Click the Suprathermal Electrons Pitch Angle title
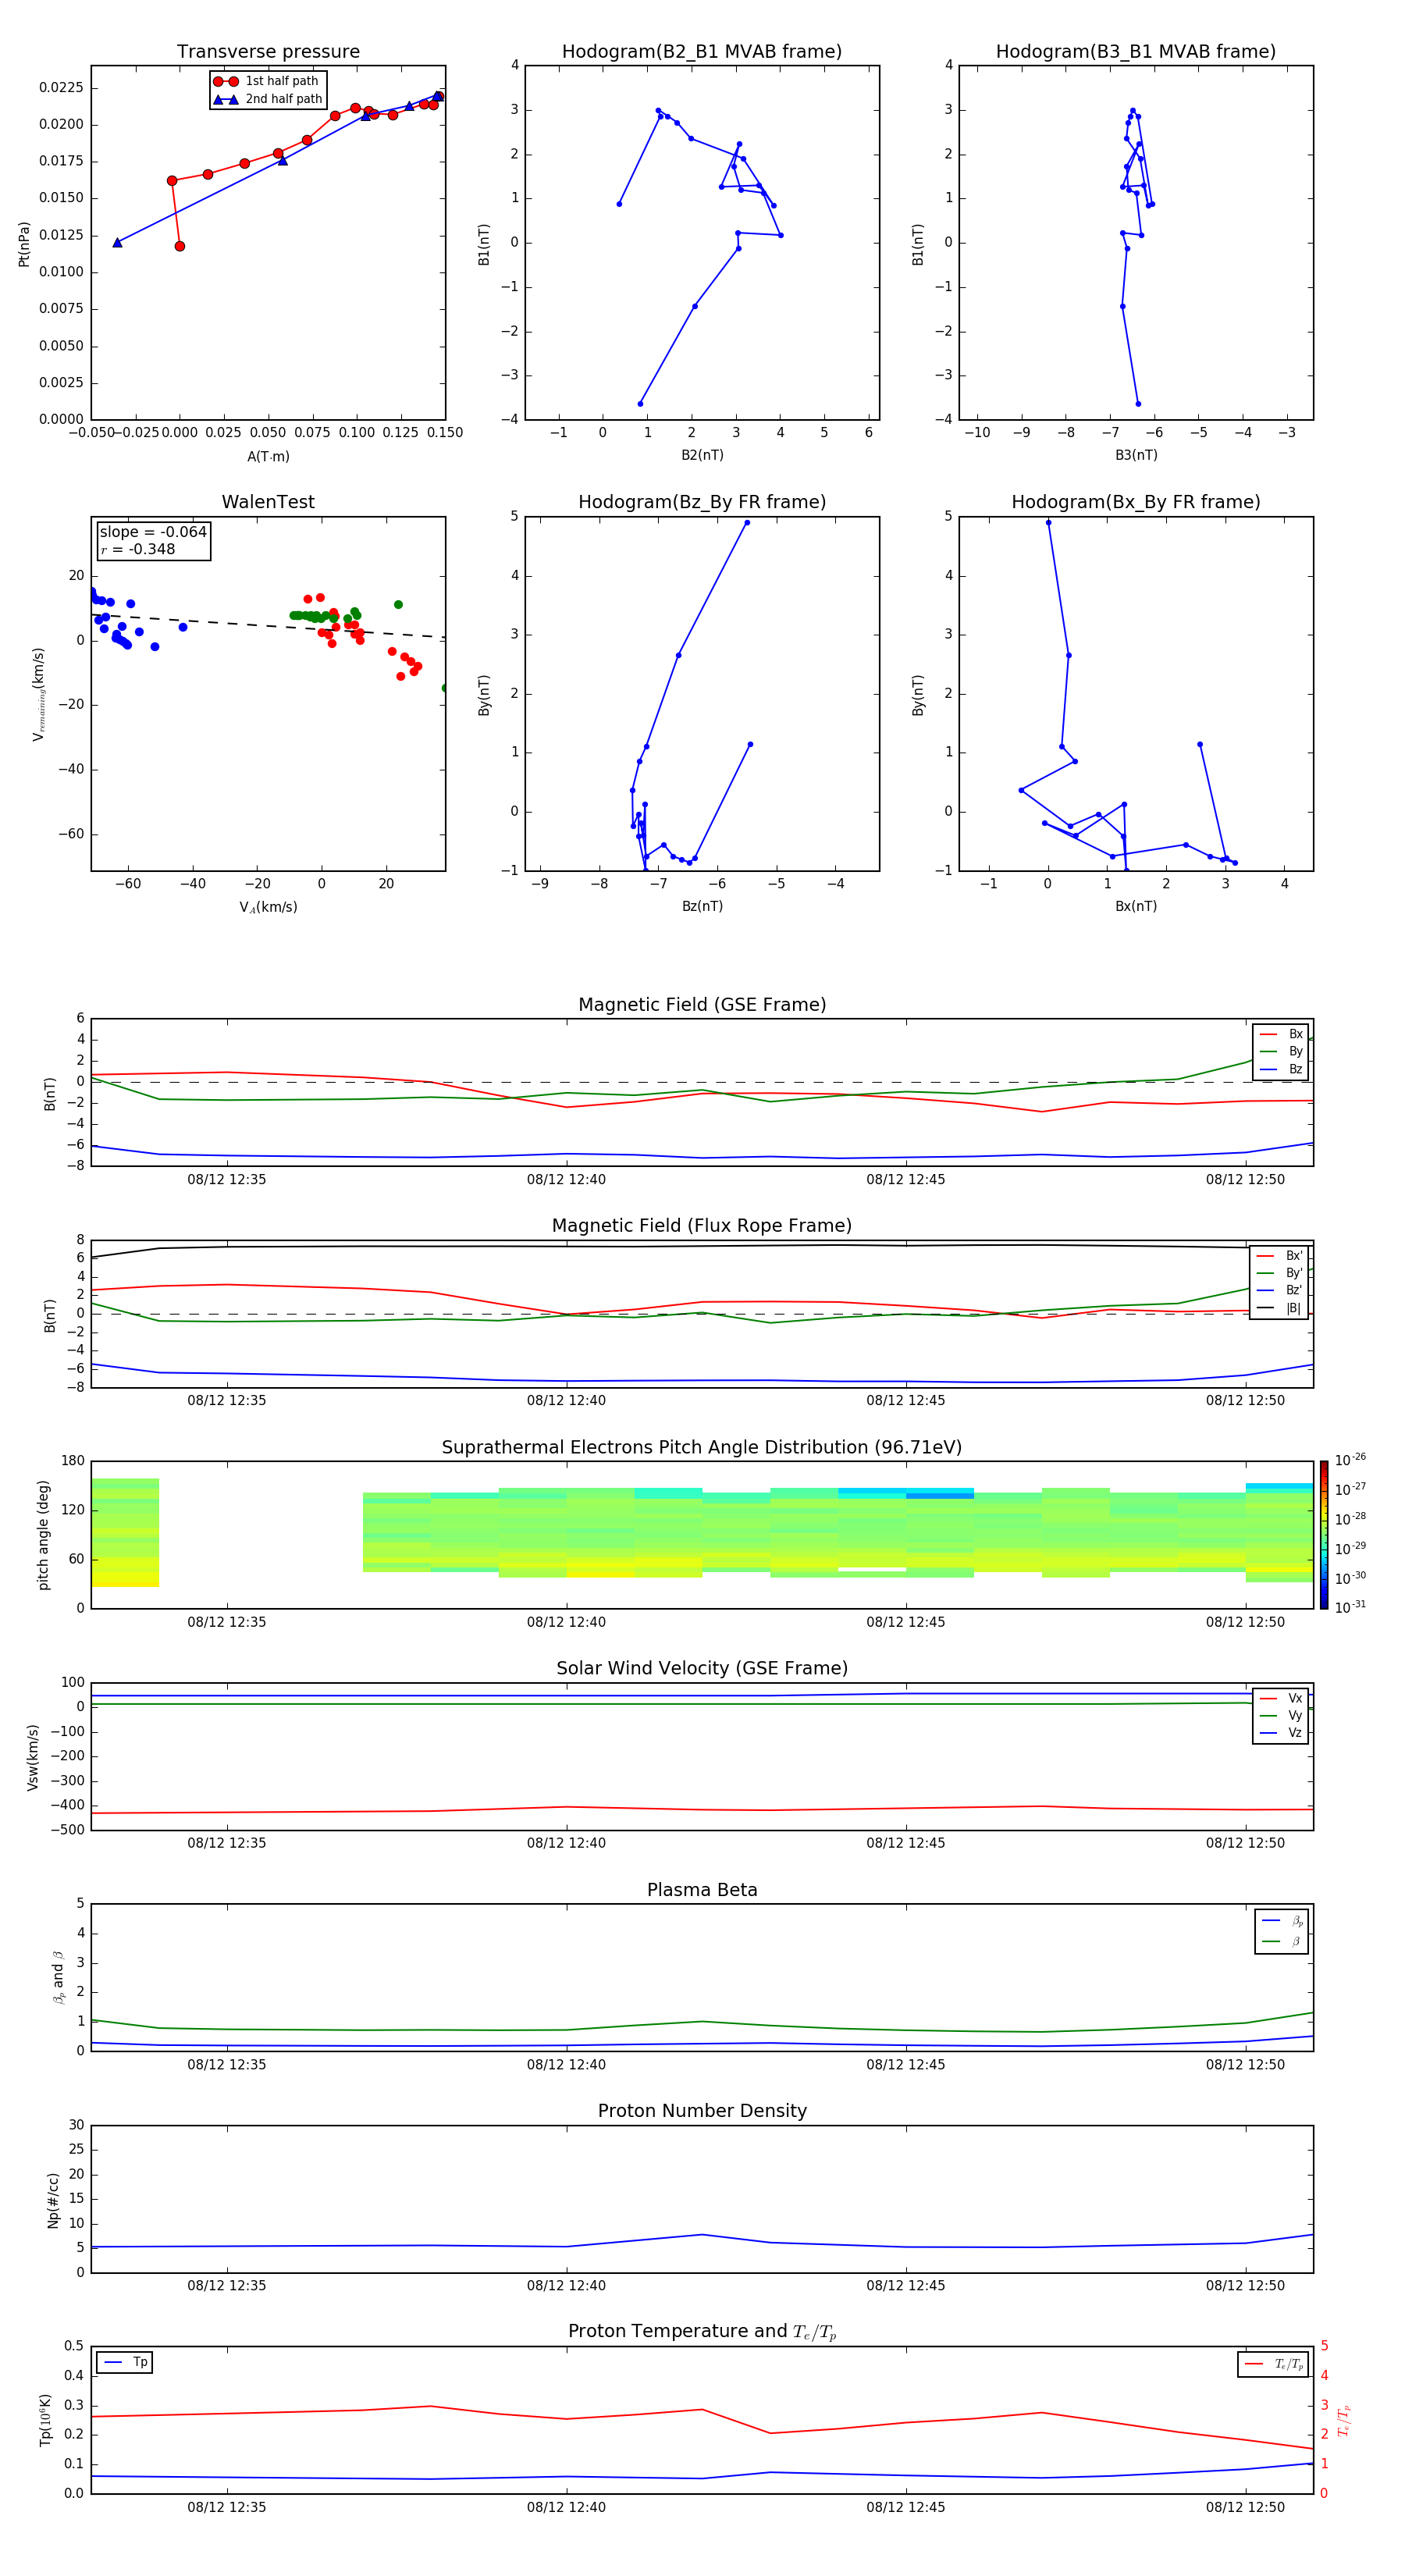Screen dimensions: 1405x2576 click(702, 1448)
